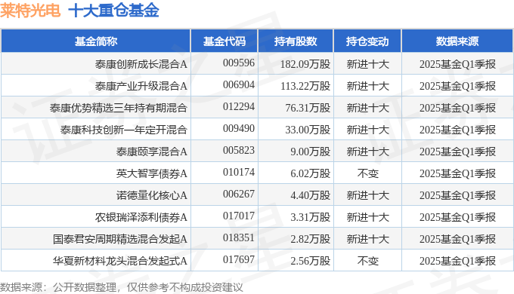The image size is (514, 294).
Task: Open fund 农银瑞泽添利债券A
Action: [x=141, y=217]
